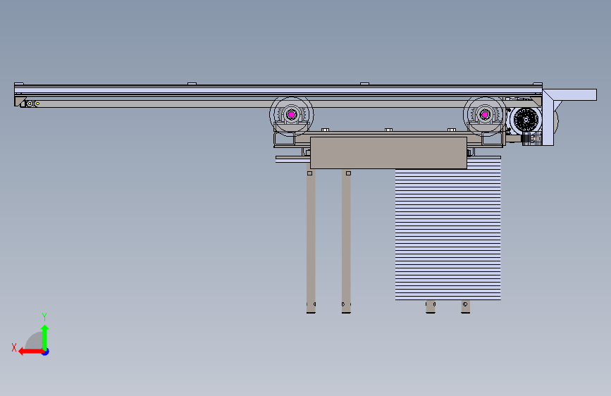Select the magenta hub of the right wheel
This screenshot has height=396, width=611.
pyautogui.click(x=485, y=115)
